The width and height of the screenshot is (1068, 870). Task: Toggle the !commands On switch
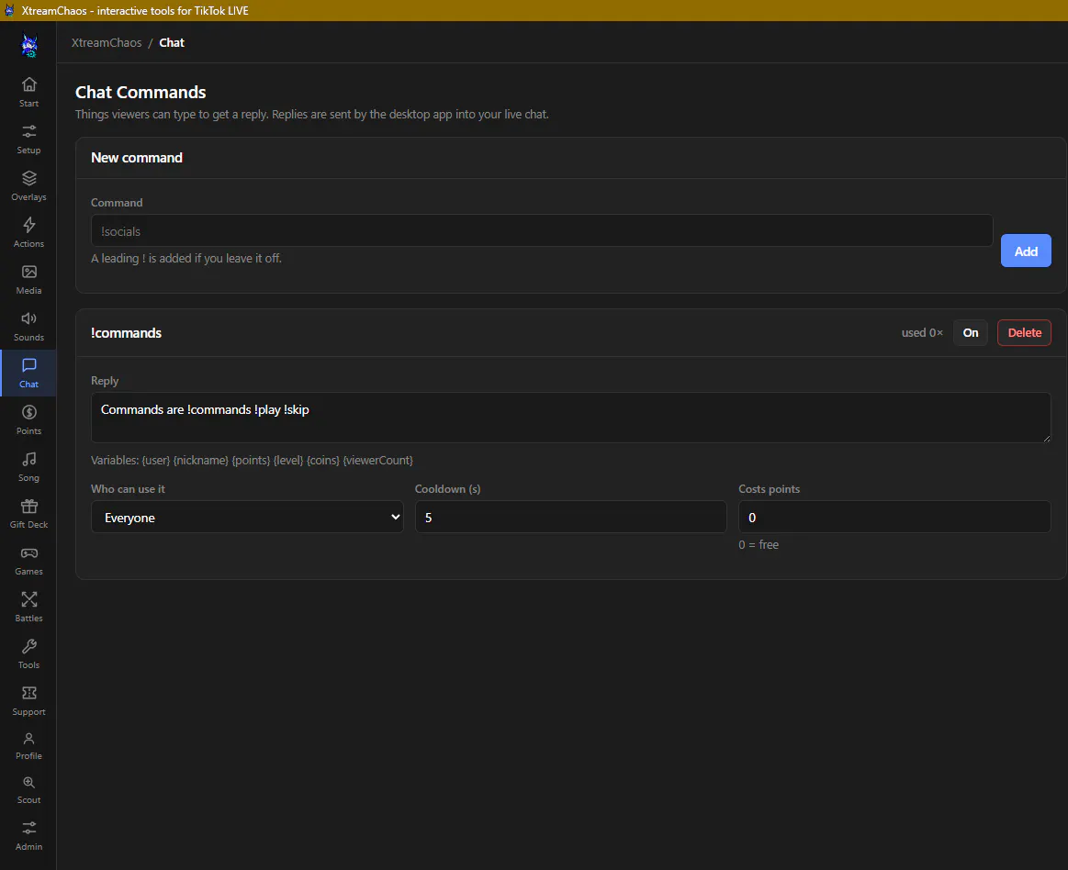coord(970,333)
